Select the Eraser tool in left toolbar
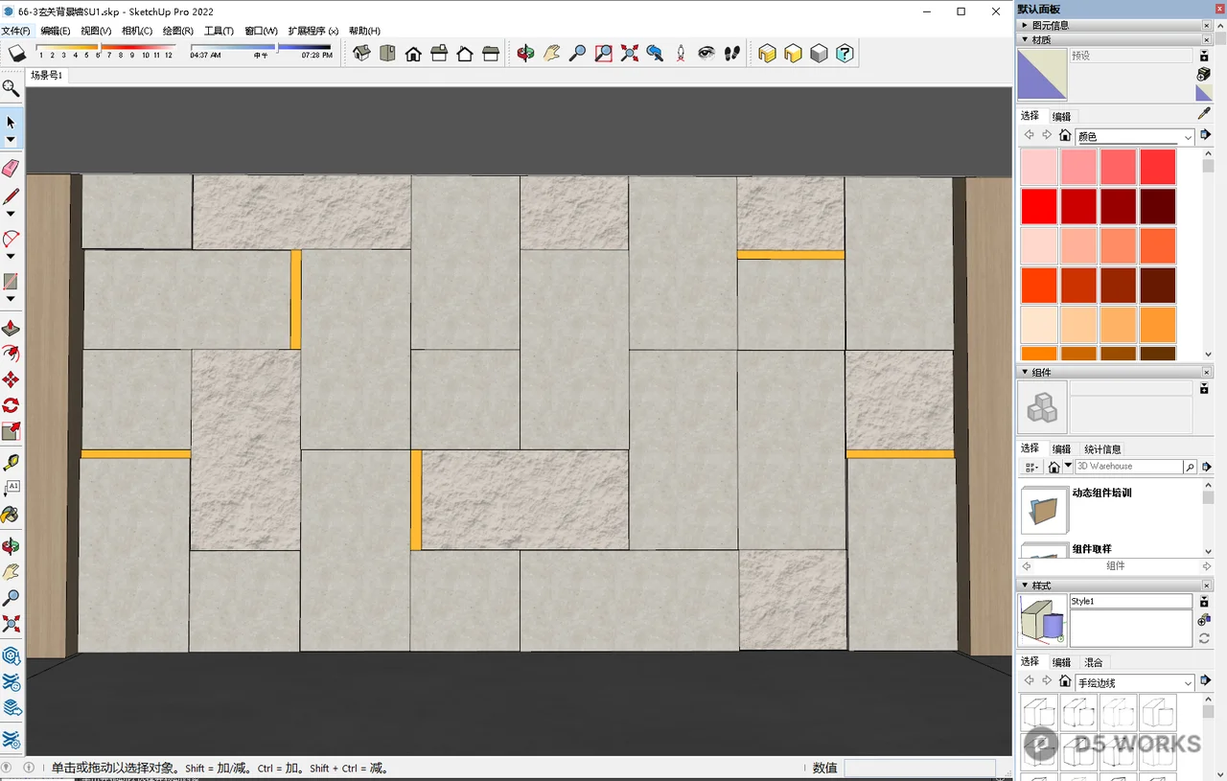The height and width of the screenshot is (781, 1227). click(x=11, y=169)
